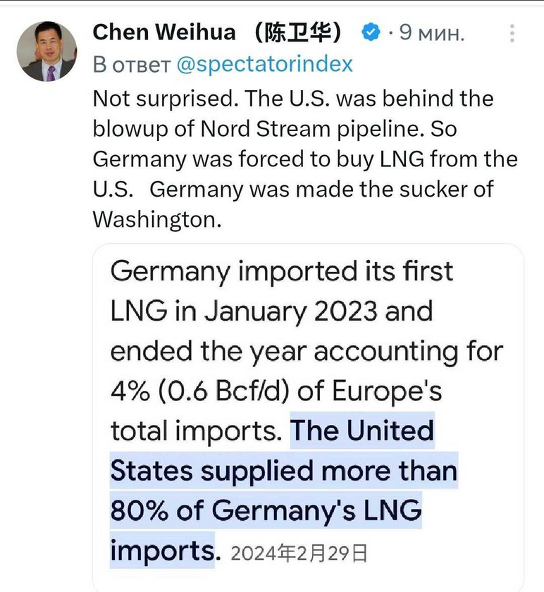This screenshot has height=592, width=544.
Task: Click highlighted 'States supplied more than' text
Action: [x=284, y=471]
